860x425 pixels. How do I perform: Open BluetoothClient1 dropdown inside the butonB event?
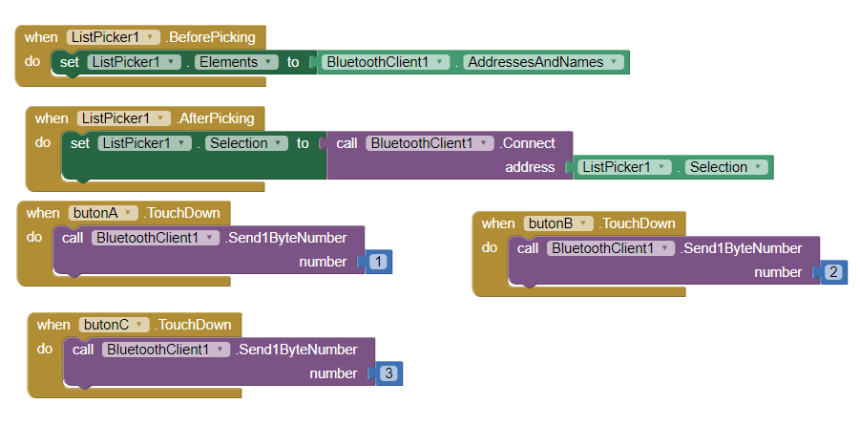(611, 248)
